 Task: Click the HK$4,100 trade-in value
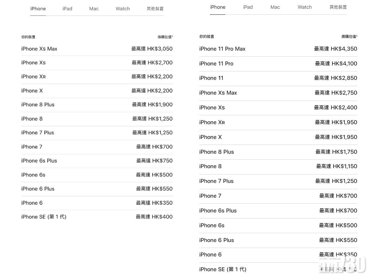pyautogui.click(x=336, y=64)
